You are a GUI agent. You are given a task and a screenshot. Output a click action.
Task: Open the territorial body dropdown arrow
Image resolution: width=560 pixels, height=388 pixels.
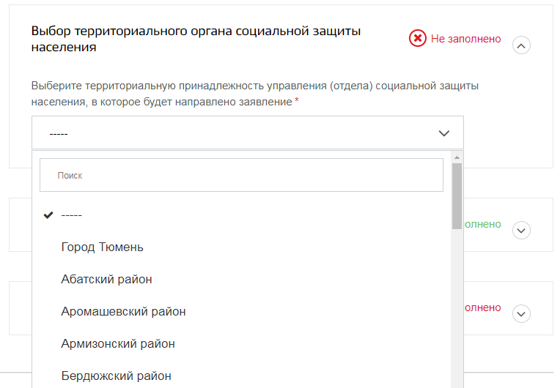coord(443,133)
